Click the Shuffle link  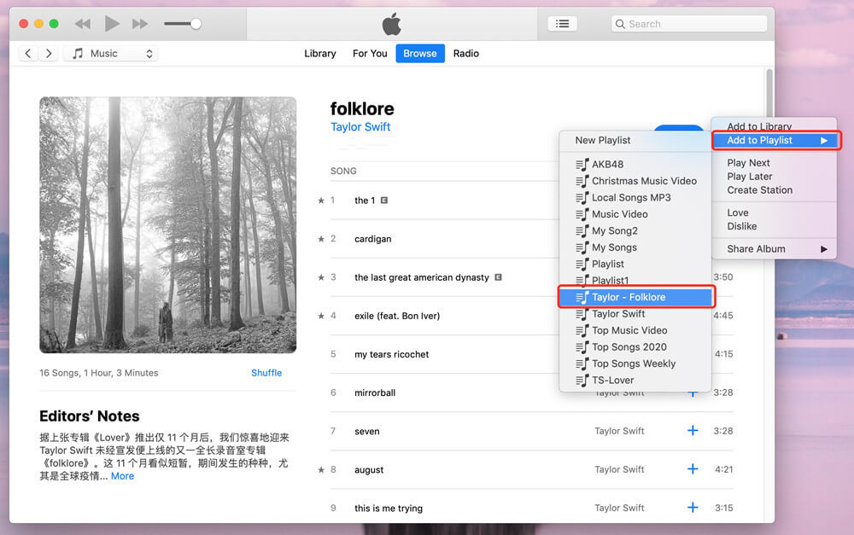266,373
